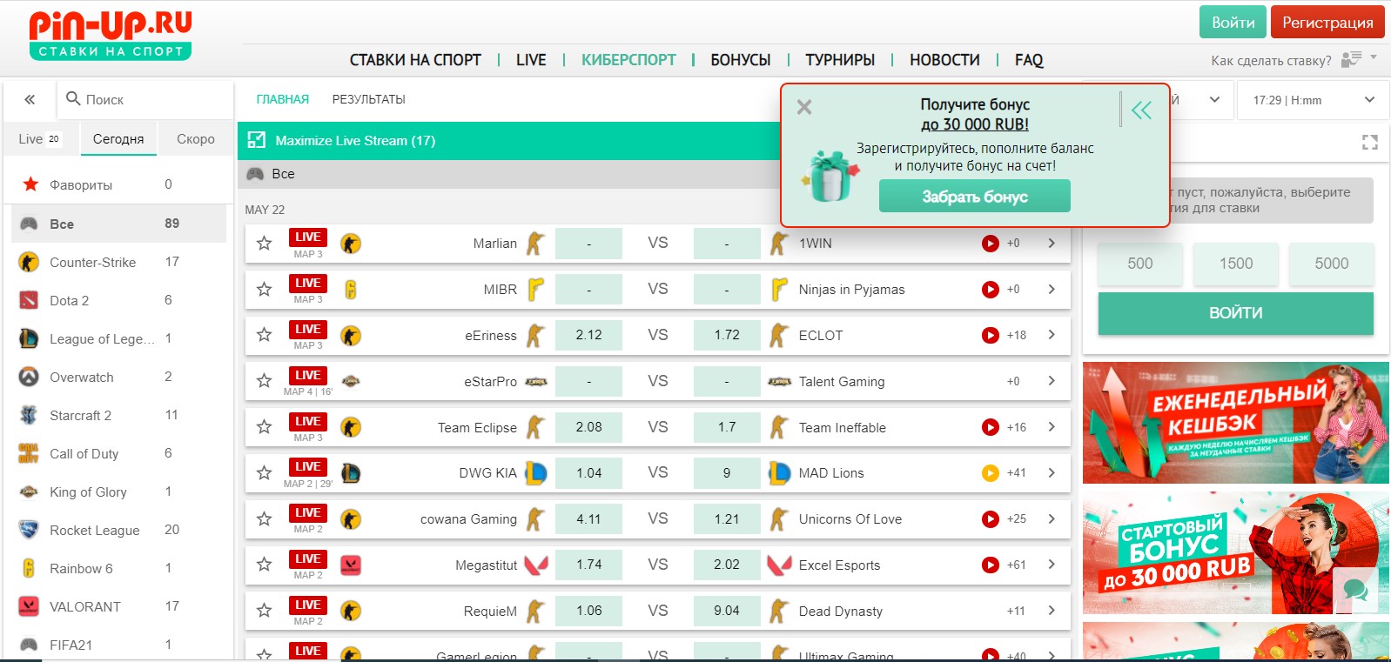Select the Rocket League category
The image size is (1391, 662).
pyautogui.click(x=118, y=530)
